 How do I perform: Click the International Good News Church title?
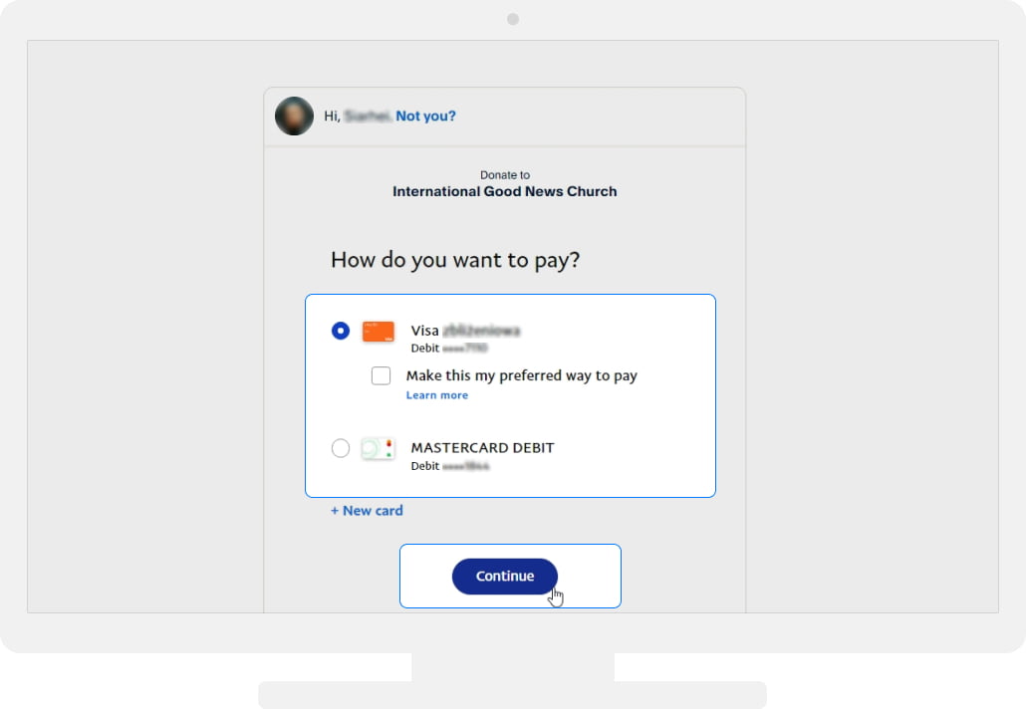pos(504,191)
